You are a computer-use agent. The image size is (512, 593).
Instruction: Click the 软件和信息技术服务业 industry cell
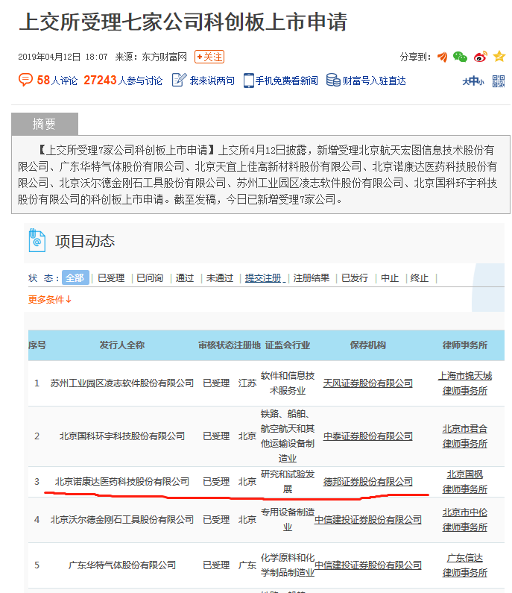(287, 383)
